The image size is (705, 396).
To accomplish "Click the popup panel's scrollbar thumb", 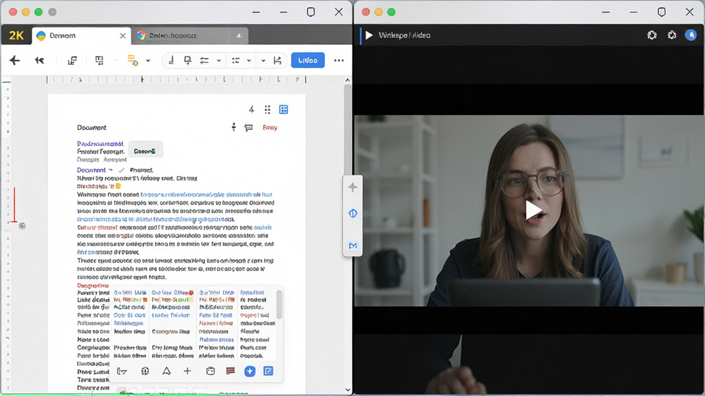I will click(x=280, y=305).
